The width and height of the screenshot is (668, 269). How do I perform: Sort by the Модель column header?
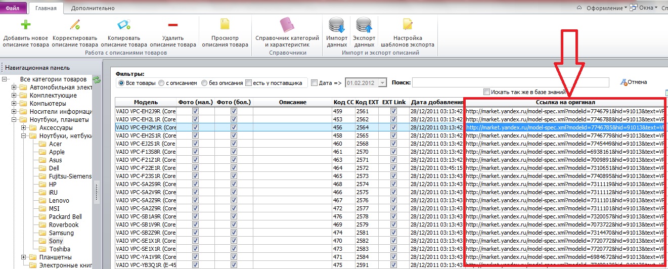point(146,102)
